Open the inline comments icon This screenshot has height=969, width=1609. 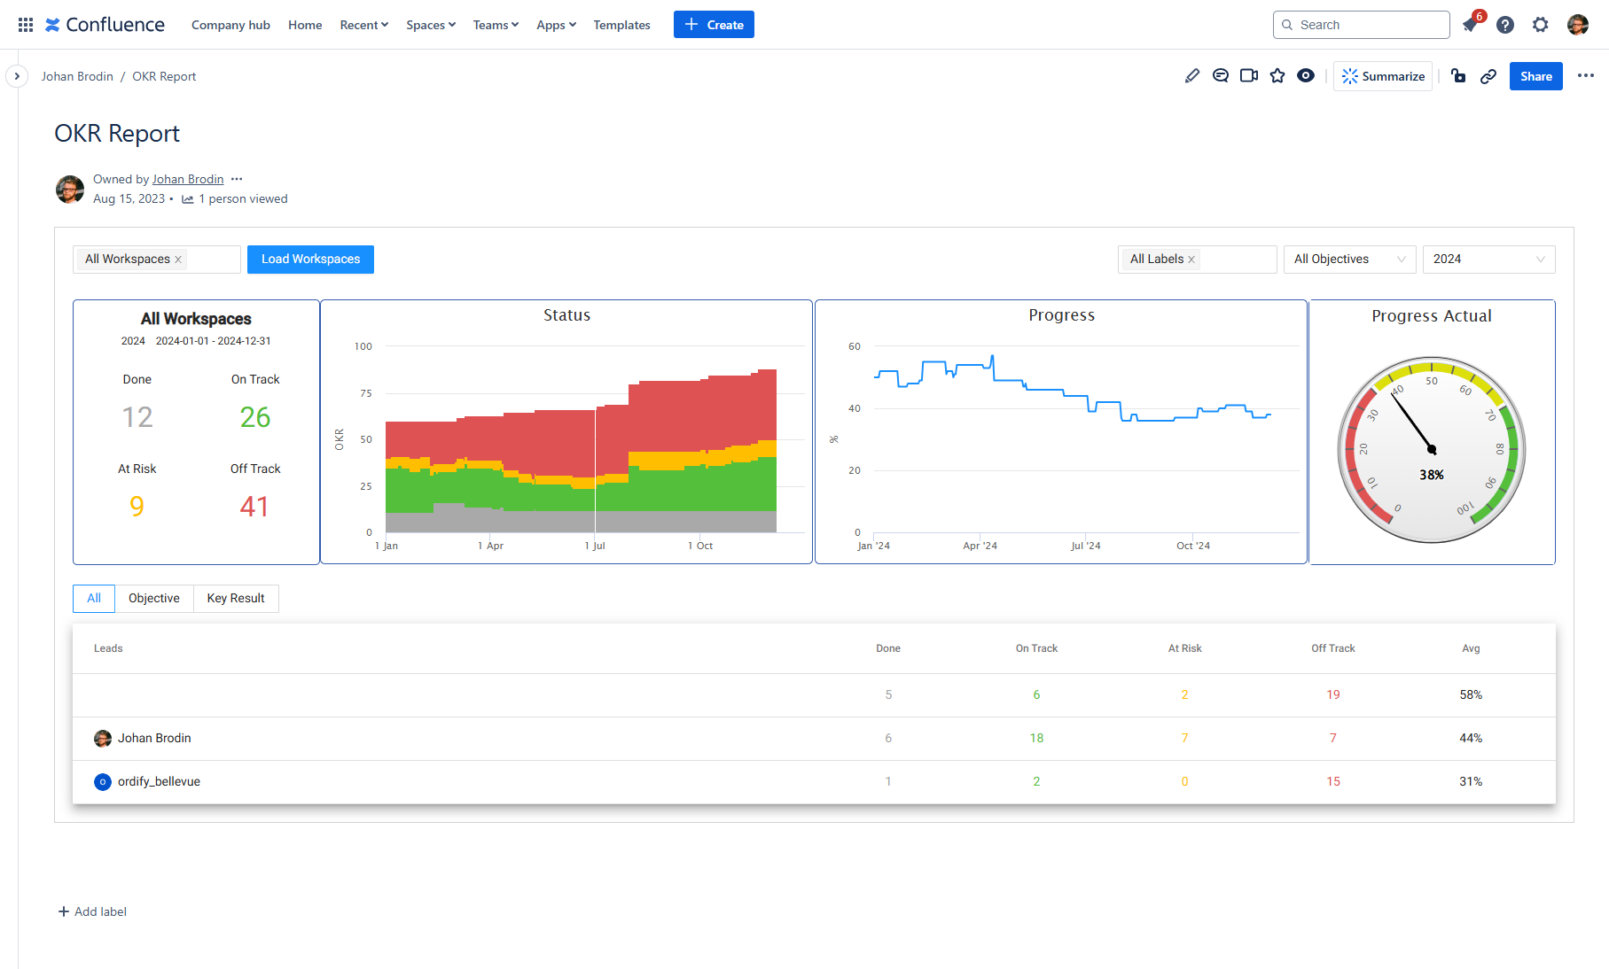tap(1221, 76)
